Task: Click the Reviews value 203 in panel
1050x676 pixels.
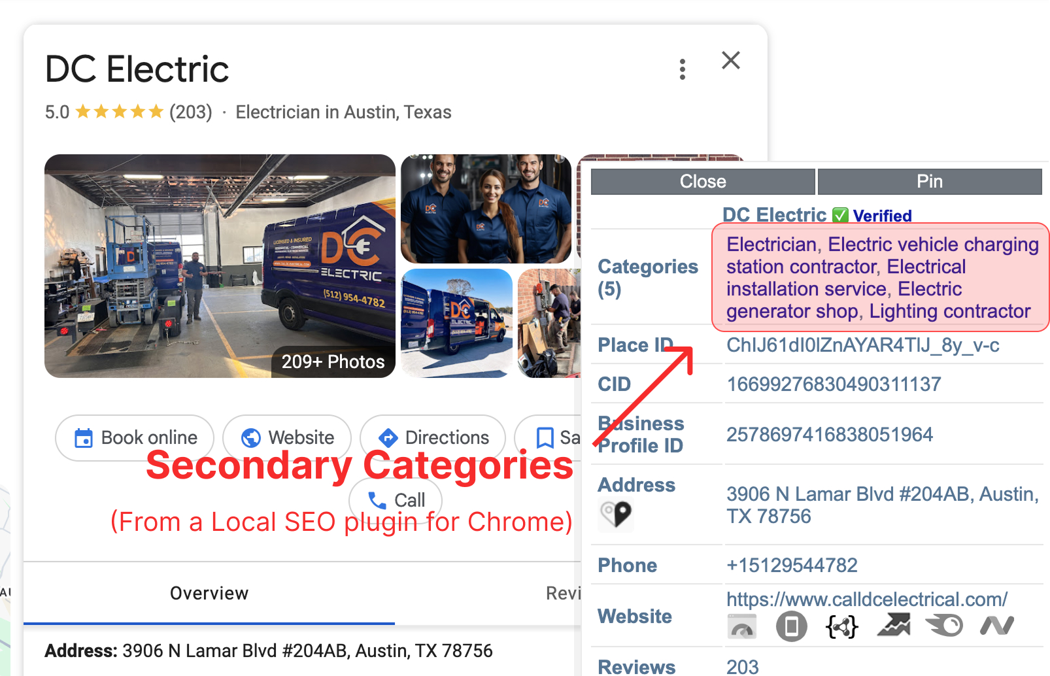Action: point(743,667)
